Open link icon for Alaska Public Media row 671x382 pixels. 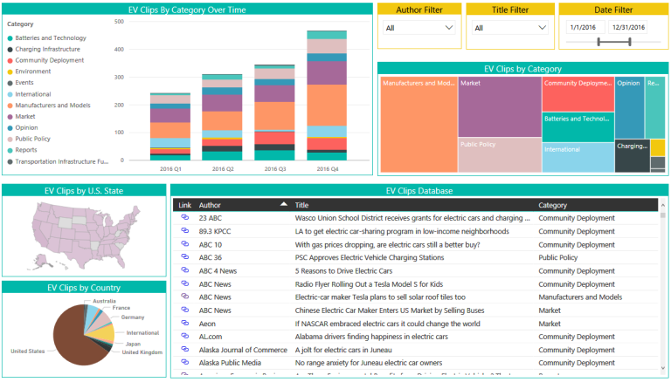click(185, 362)
